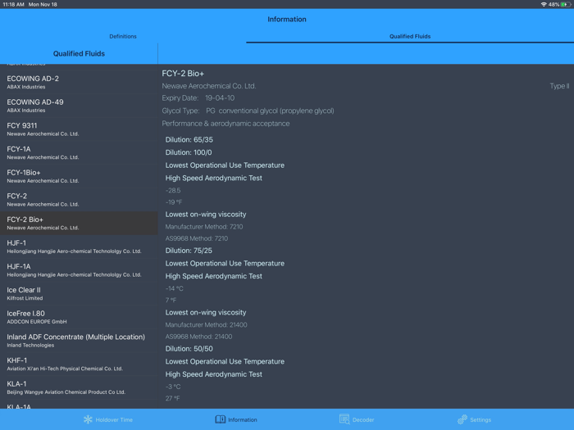Image resolution: width=574 pixels, height=430 pixels.
Task: Choose KLA-1 fluid entry
Action: pos(79,387)
